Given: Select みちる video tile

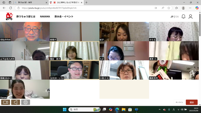Looking at the screenshot, I should (x=174, y=31).
